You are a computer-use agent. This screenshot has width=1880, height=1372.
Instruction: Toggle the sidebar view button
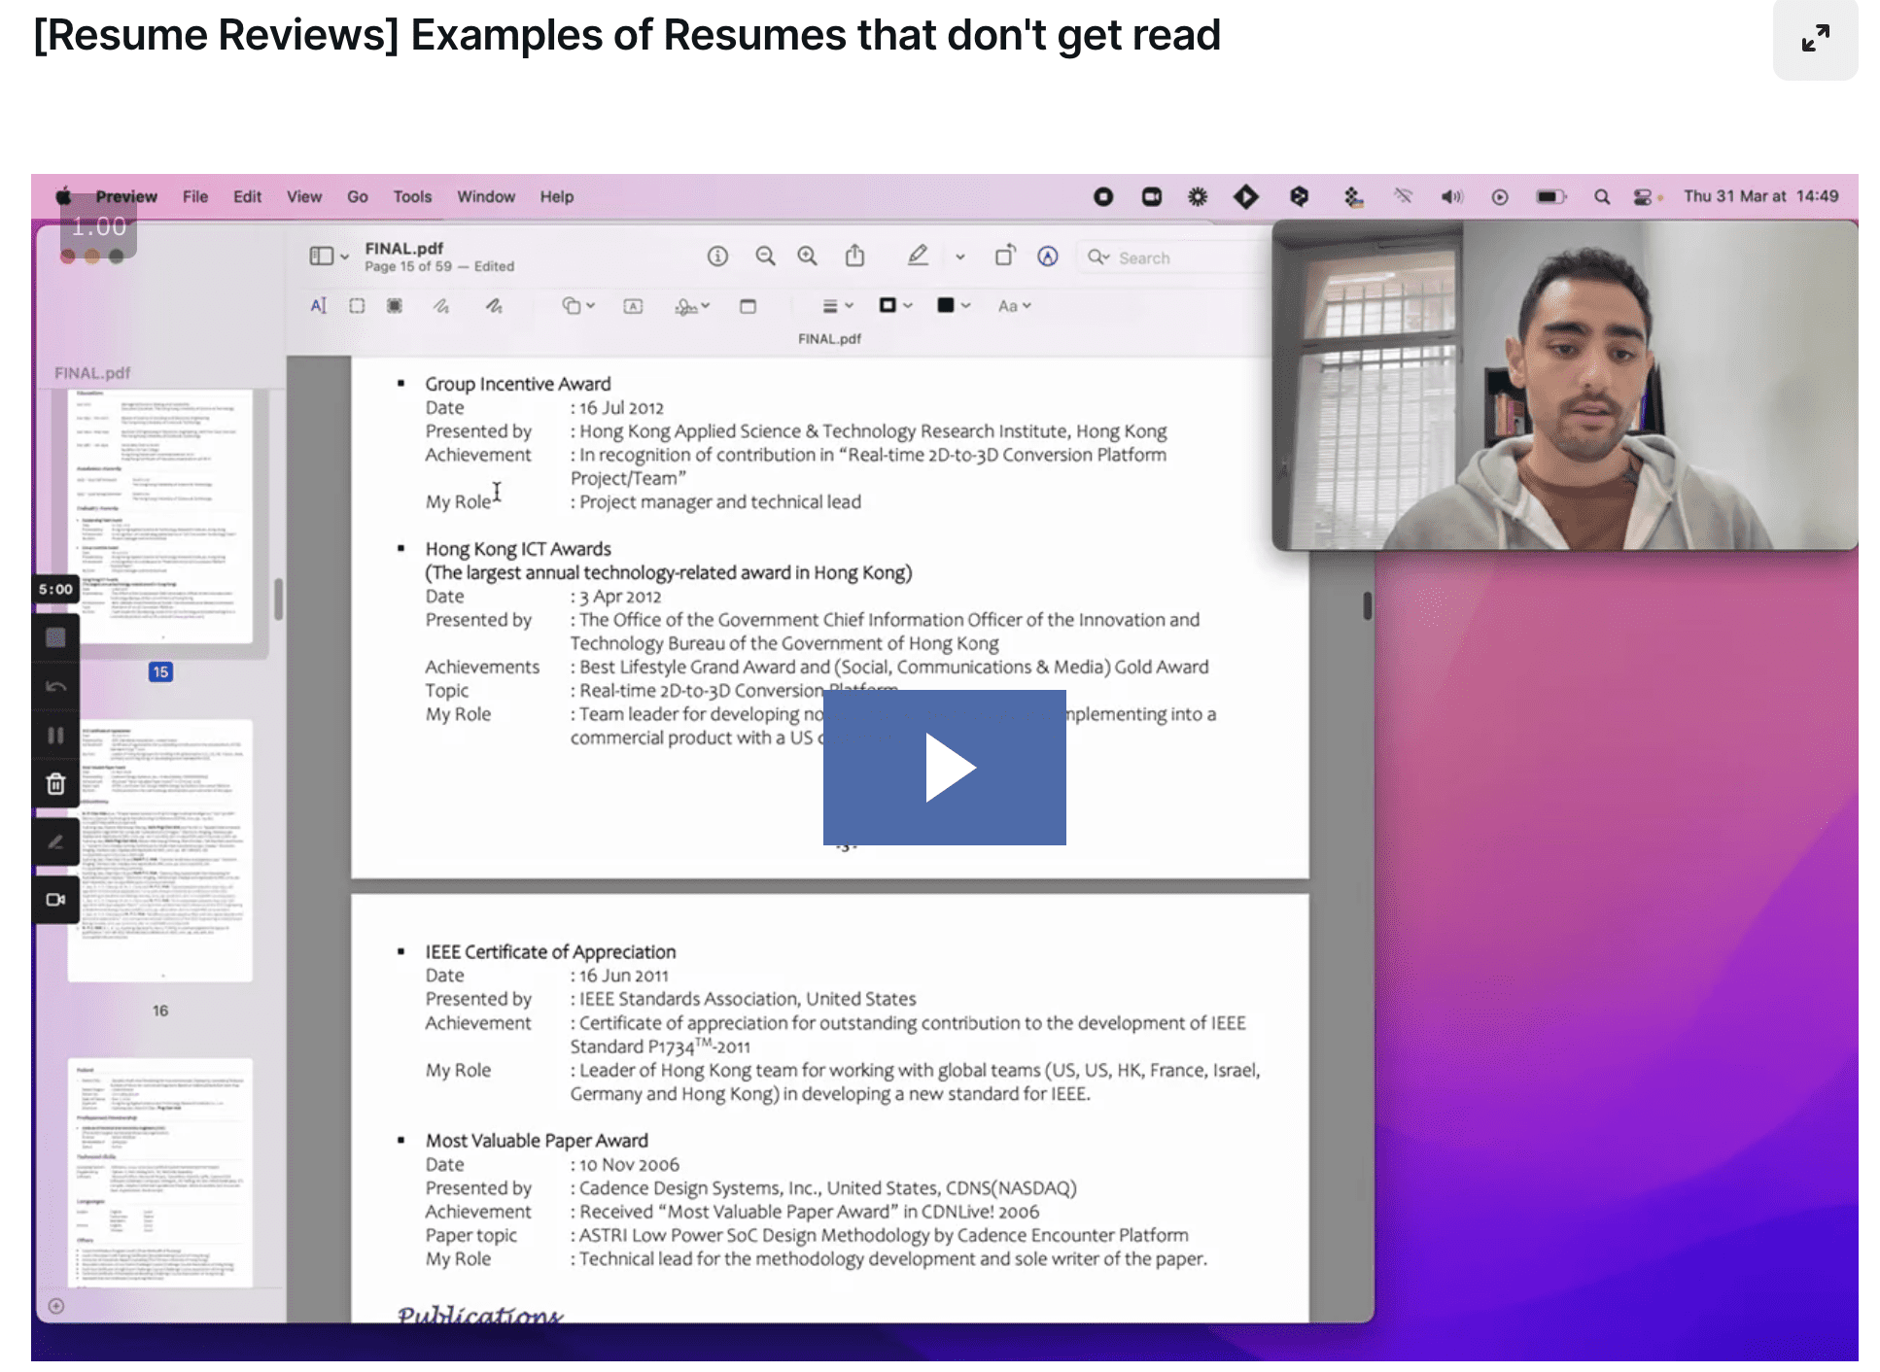(322, 257)
